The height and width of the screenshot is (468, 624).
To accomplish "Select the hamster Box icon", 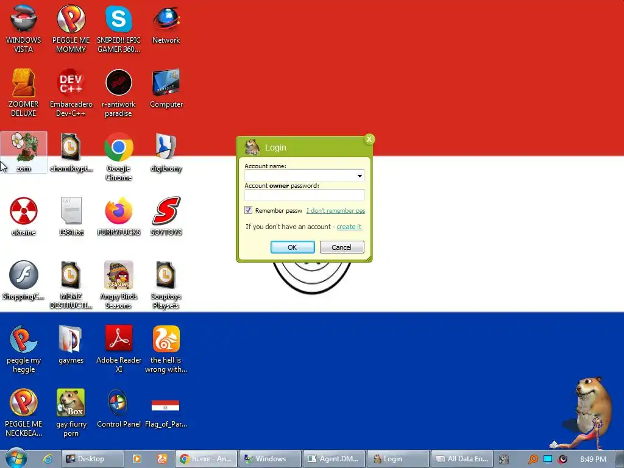I will coord(71,413).
